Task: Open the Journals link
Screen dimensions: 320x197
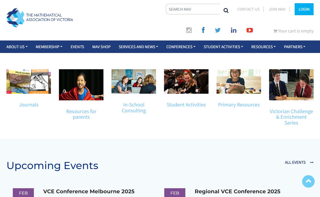Action: (29, 105)
